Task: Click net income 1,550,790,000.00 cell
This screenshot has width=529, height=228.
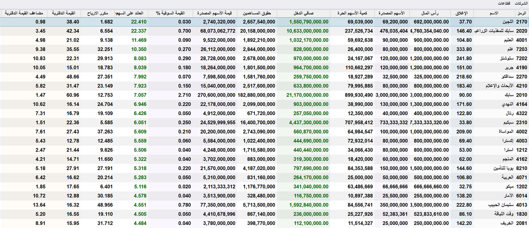Action: pyautogui.click(x=309, y=22)
